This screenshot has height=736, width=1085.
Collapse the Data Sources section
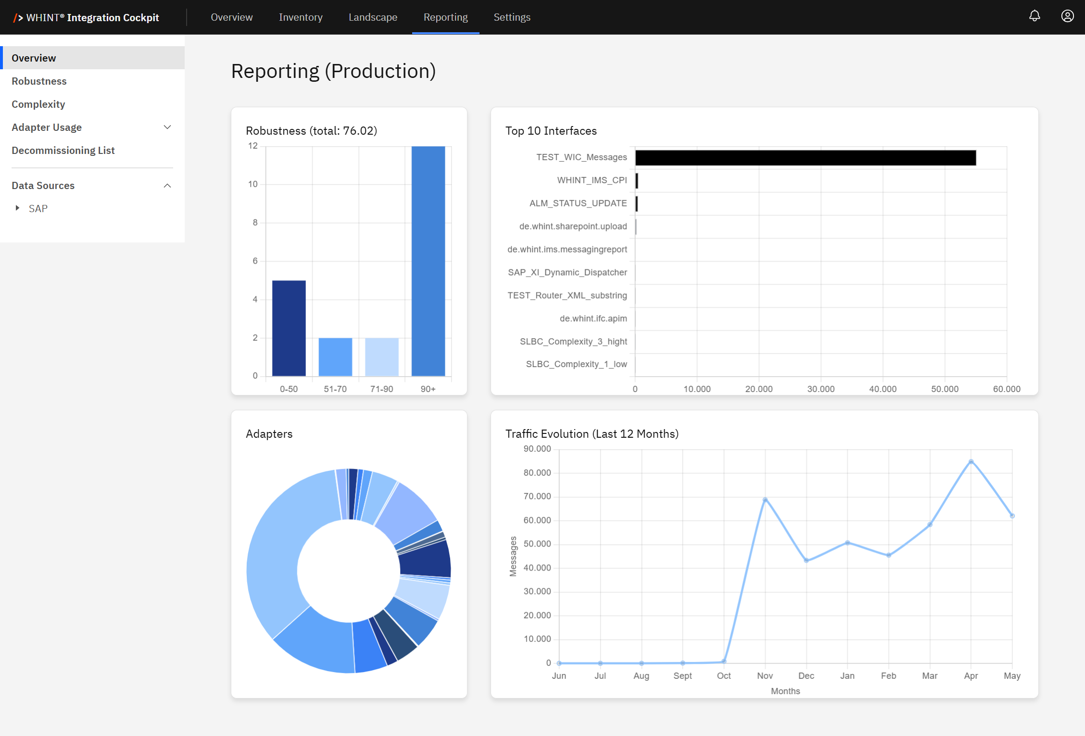coord(167,186)
